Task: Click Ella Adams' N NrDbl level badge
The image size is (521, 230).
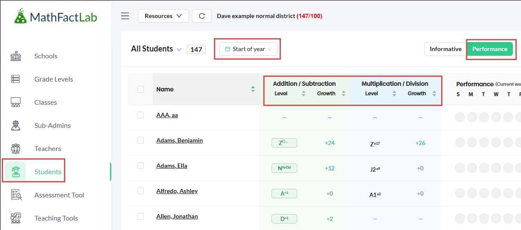Action: (x=284, y=168)
